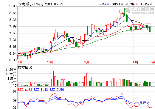The width and height of the screenshot is (155, 109).
Task: Click the 715万 volume axis label
Action: click(12, 79)
